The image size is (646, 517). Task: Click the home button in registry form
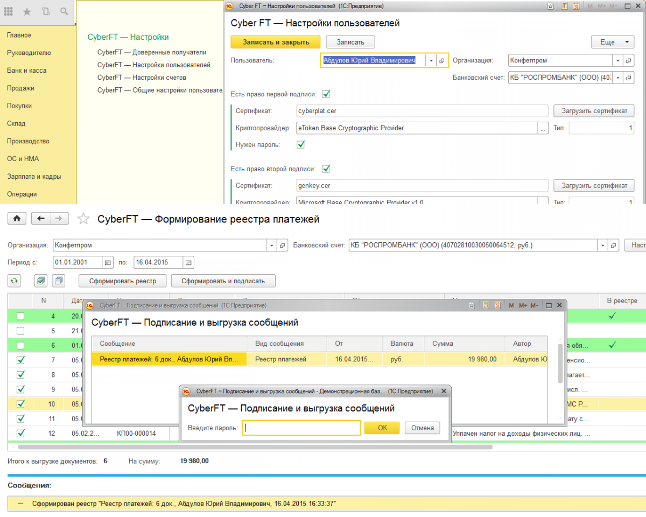17,218
